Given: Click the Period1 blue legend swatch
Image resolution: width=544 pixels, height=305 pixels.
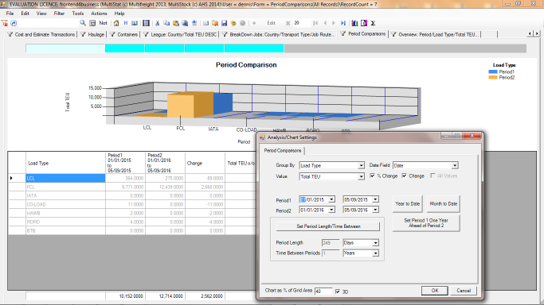Looking at the screenshot, I should coord(493,72).
